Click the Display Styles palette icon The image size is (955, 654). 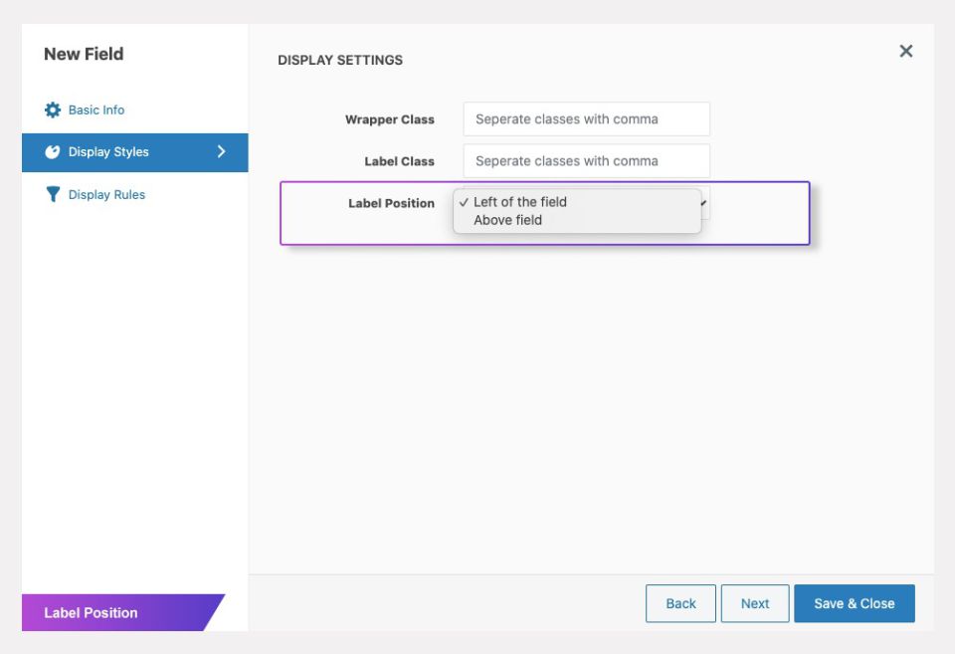pyautogui.click(x=53, y=152)
